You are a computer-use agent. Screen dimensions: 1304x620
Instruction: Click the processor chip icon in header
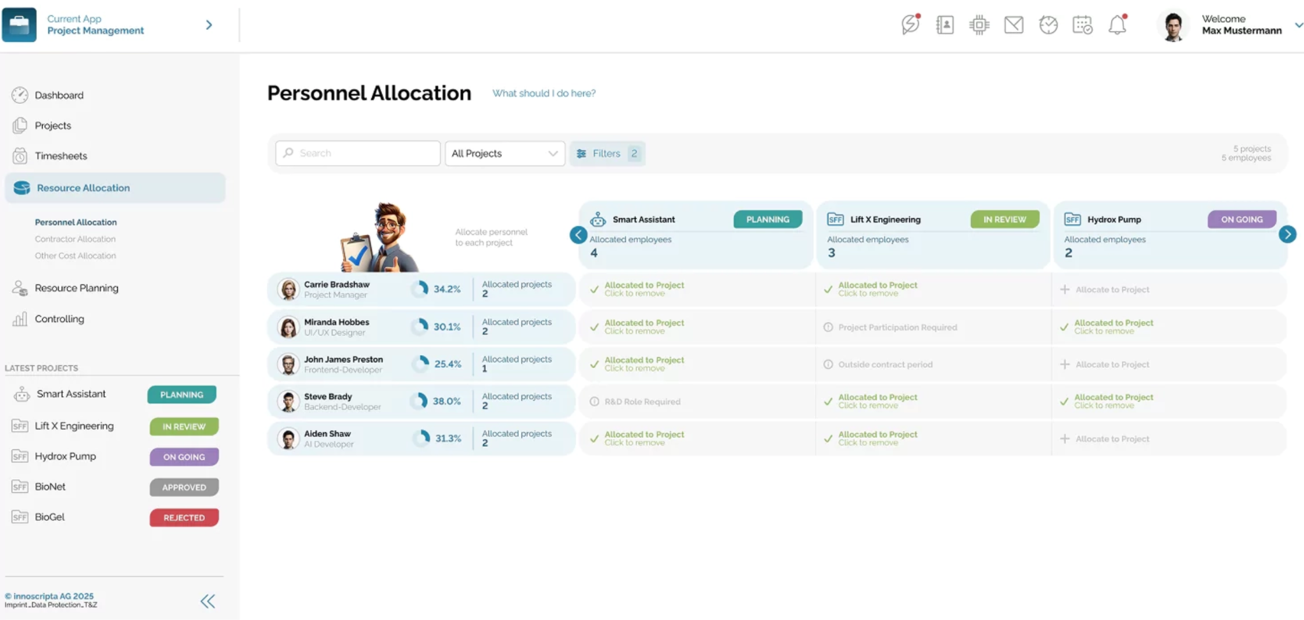pos(979,25)
